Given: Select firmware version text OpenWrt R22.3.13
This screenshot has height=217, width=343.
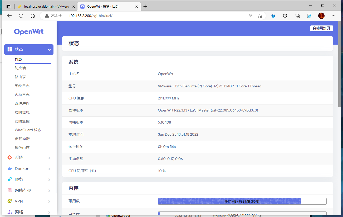Looking at the screenshot, I should tap(208, 110).
